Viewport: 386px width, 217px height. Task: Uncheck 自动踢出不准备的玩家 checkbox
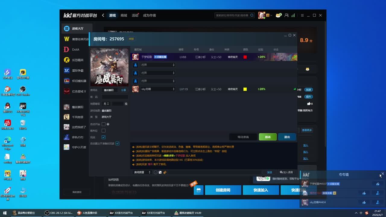(117, 143)
